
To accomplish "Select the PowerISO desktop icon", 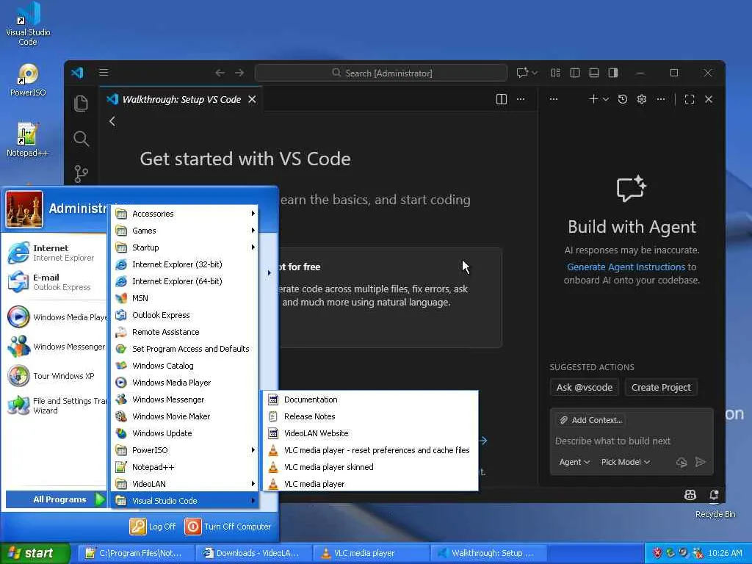I will click(28, 80).
